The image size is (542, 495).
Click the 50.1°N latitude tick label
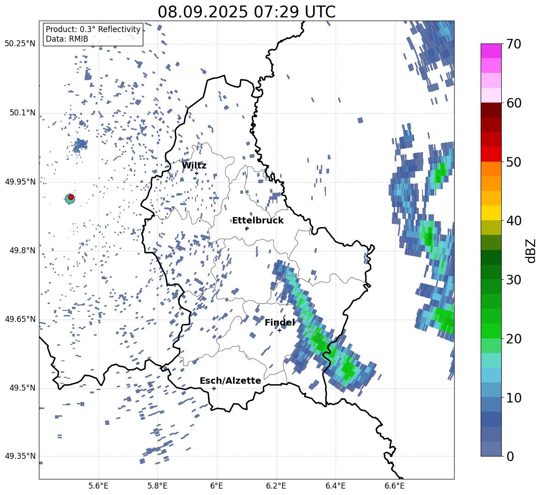point(22,113)
